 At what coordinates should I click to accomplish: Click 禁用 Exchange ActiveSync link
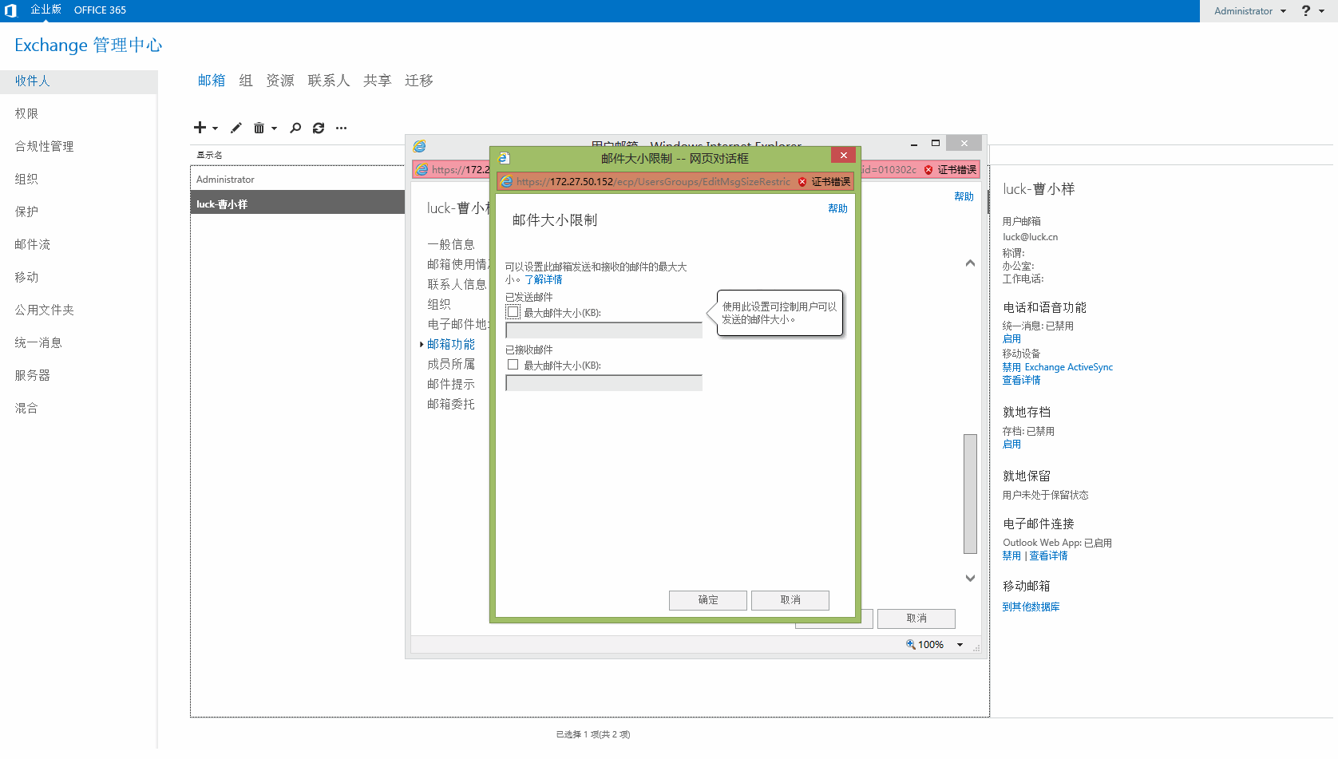click(1058, 367)
